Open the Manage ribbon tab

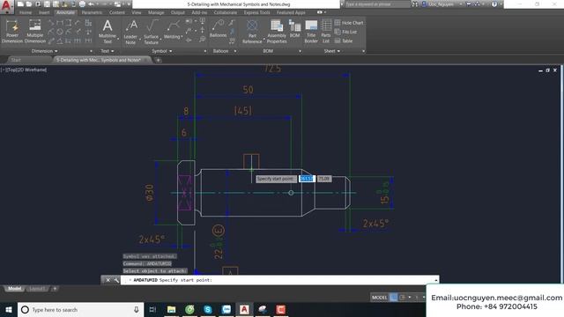tap(156, 12)
